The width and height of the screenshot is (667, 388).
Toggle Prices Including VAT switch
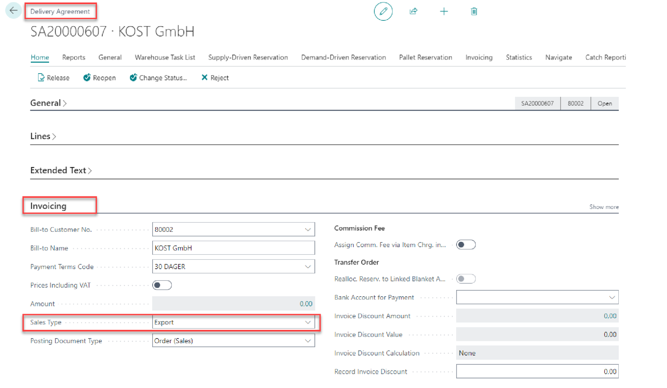coord(162,285)
